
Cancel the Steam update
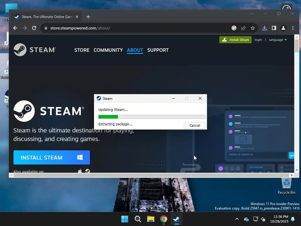195,125
